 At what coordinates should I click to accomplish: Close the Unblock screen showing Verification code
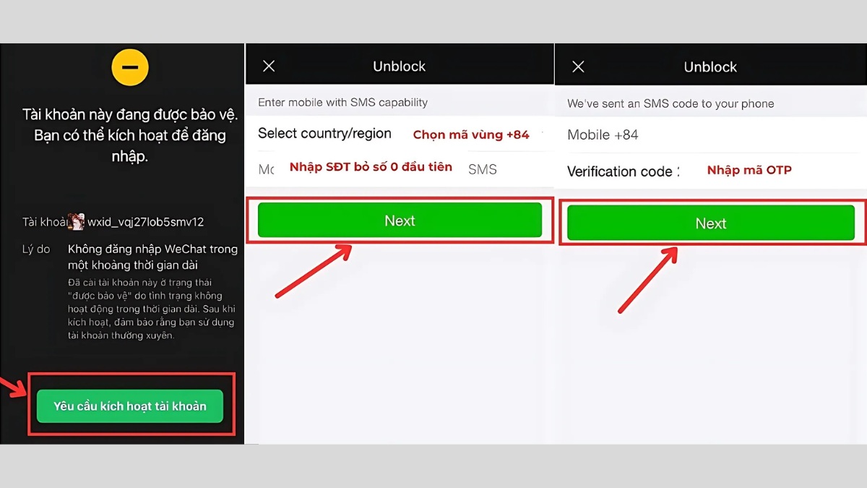click(x=578, y=67)
